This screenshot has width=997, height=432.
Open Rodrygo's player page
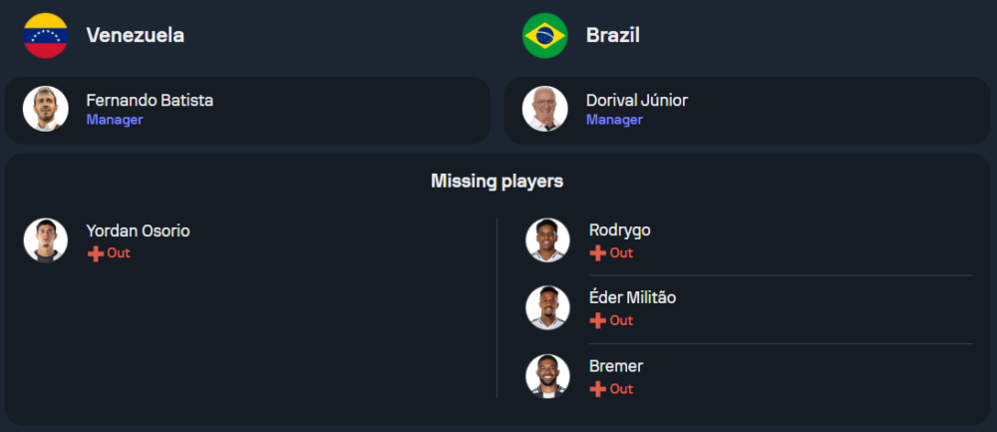tap(619, 230)
